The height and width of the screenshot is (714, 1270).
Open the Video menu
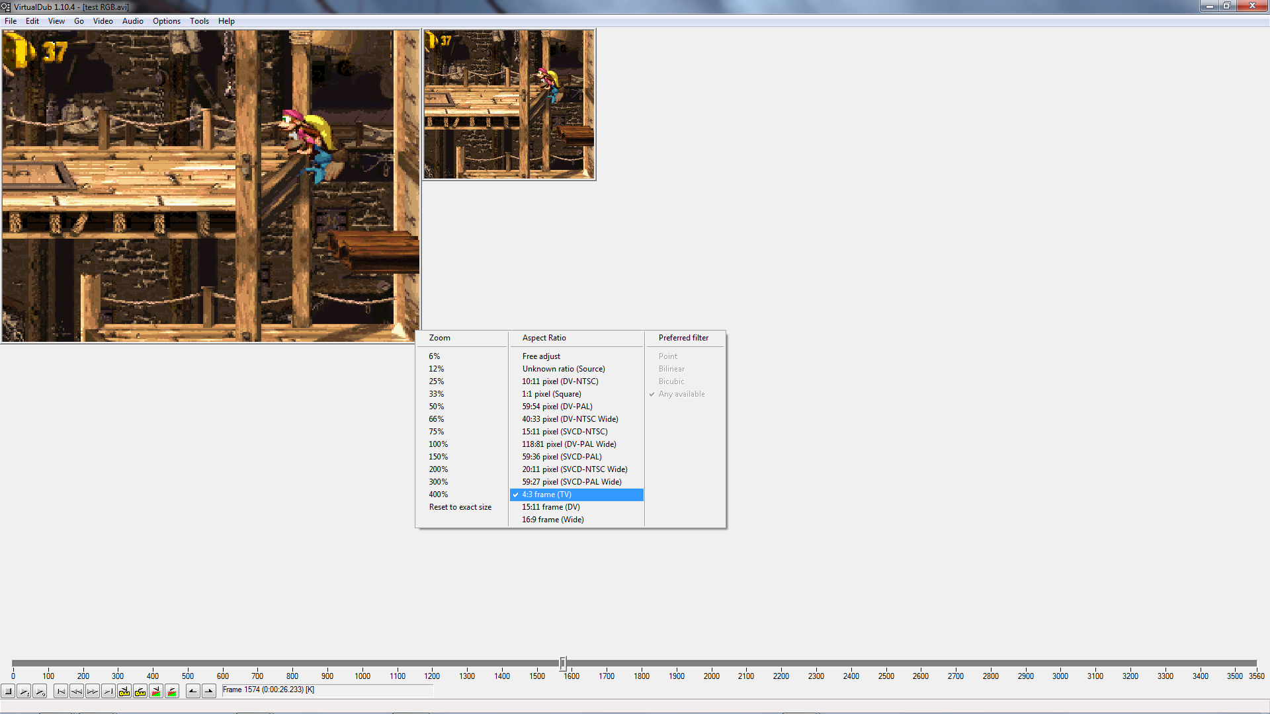103,21
